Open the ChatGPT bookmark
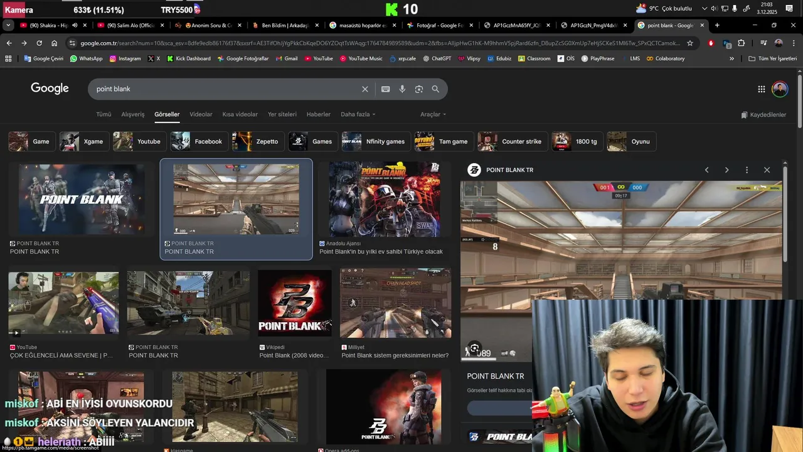This screenshot has height=452, width=803. click(x=437, y=58)
